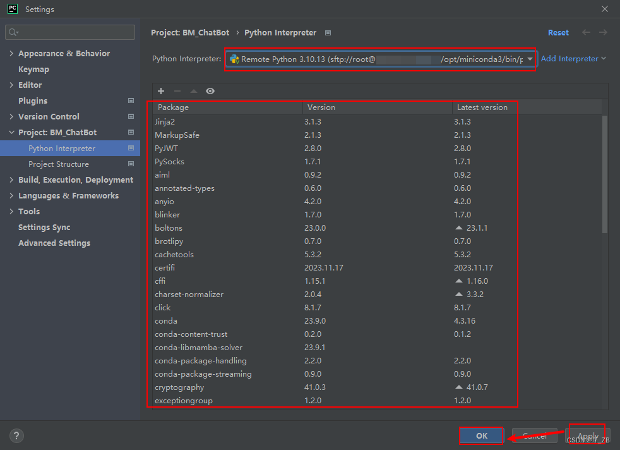Select the Jinja2 package row
Viewport: 620px width, 450px height.
(x=377, y=122)
